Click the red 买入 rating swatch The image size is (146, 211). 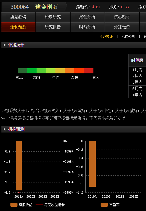tap(89, 71)
